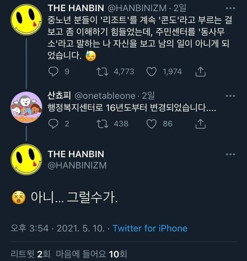
Task: Like the first tweet with 1,974 likes
Action: tap(151, 71)
